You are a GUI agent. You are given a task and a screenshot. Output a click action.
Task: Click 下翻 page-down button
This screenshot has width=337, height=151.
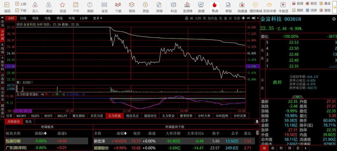[x=20, y=11]
